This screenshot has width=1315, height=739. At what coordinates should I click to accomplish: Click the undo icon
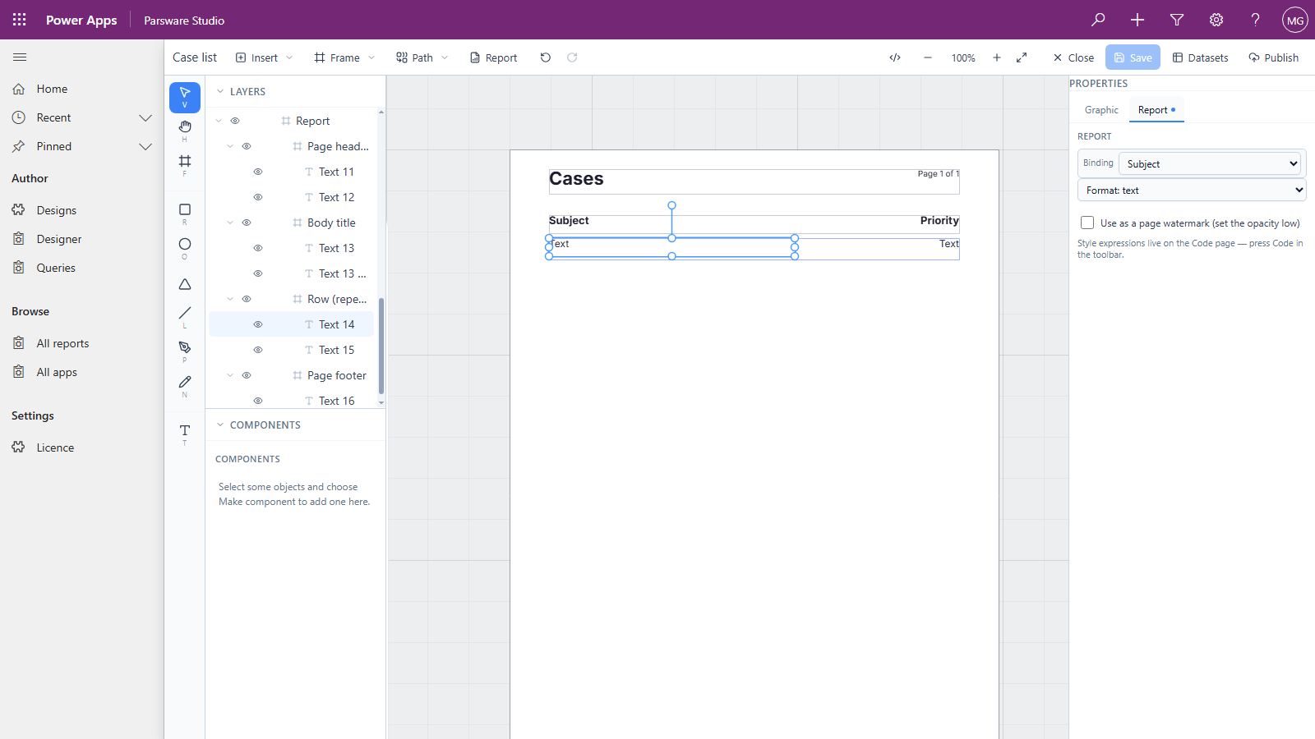[x=545, y=57]
